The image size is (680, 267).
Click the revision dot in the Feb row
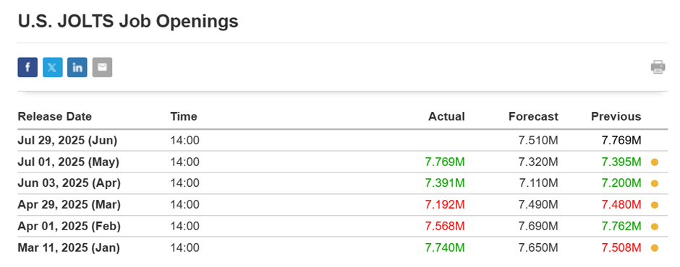tap(655, 227)
